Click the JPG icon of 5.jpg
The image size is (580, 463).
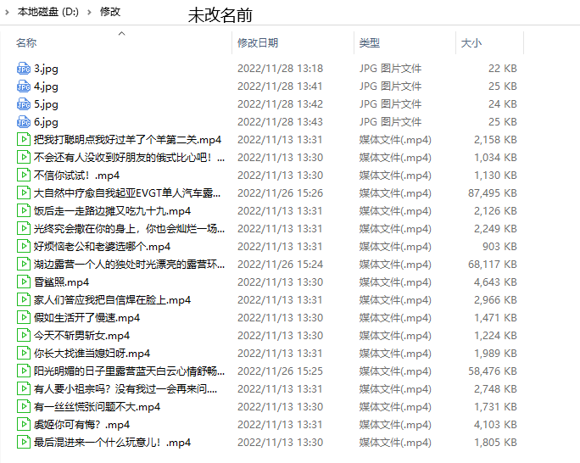click(x=24, y=104)
